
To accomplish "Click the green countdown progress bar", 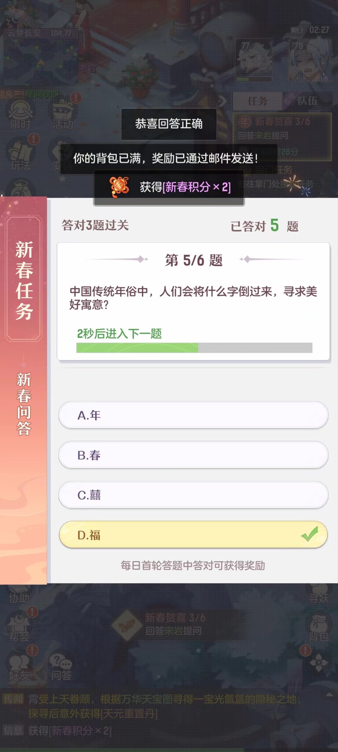I will pos(194,347).
